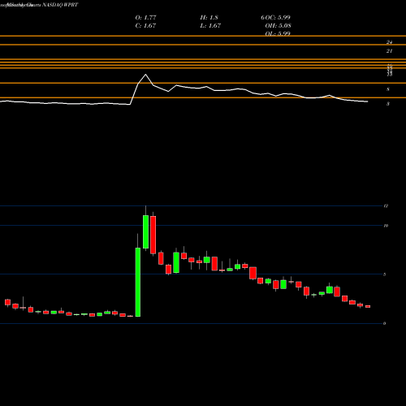This screenshot has height=406, width=406.
Task: Select the OC: 5.99 reading
Action: pyautogui.click(x=278, y=18)
